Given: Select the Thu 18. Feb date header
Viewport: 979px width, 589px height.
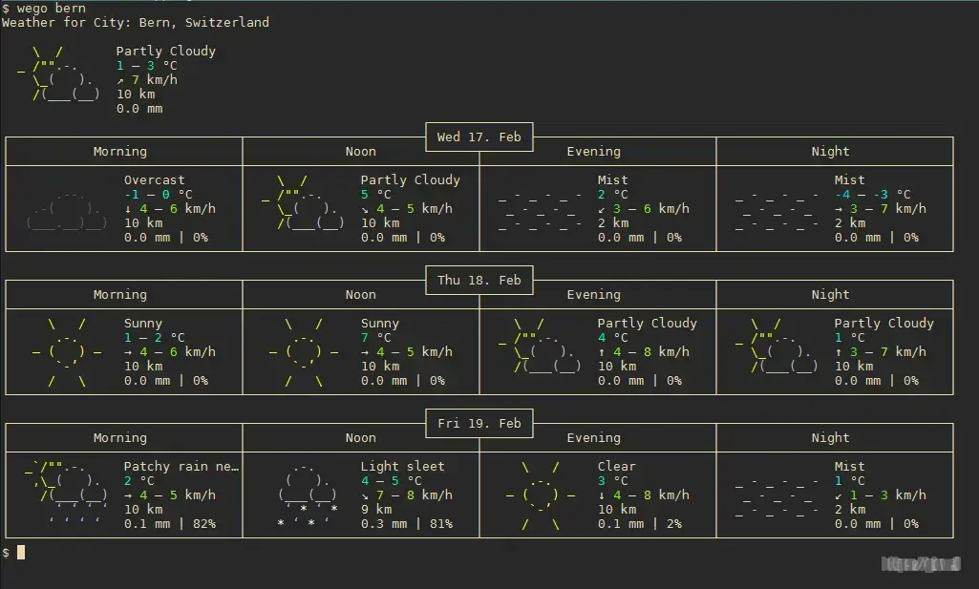Looking at the screenshot, I should [479, 280].
